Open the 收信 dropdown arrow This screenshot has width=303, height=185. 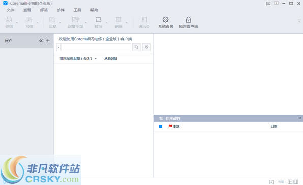(17, 22)
